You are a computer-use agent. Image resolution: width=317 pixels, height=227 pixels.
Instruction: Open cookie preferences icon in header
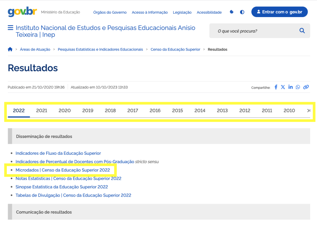point(231,12)
